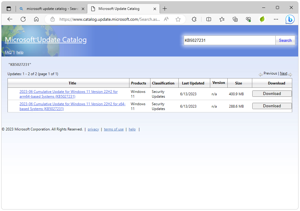Go to the browser Home page
This screenshot has width=300, height=211.
[36, 19]
